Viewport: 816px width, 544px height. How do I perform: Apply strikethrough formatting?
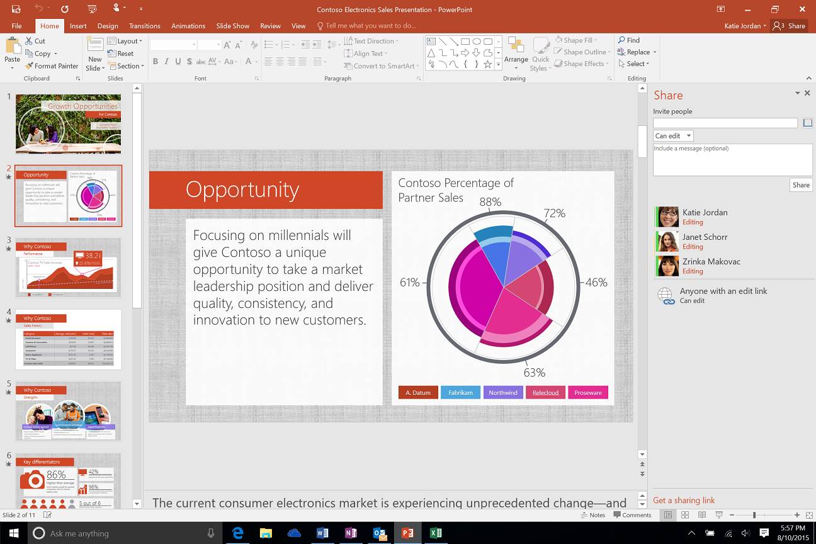click(x=201, y=62)
